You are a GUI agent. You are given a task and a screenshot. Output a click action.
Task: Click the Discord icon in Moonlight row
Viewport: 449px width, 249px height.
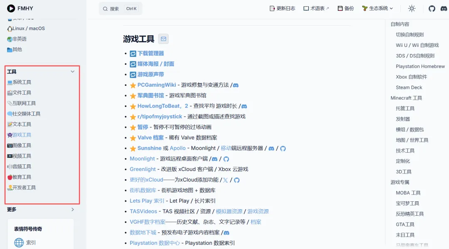pos(215,159)
